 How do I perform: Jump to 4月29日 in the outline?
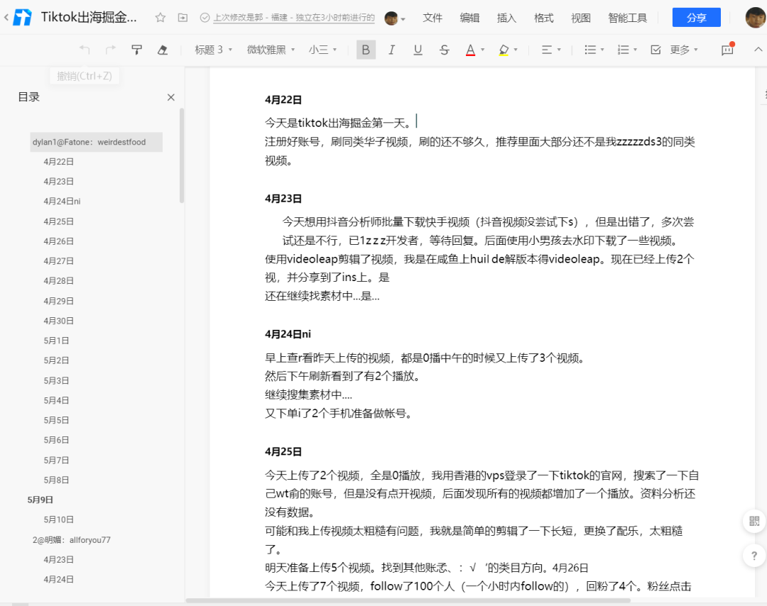coord(59,301)
